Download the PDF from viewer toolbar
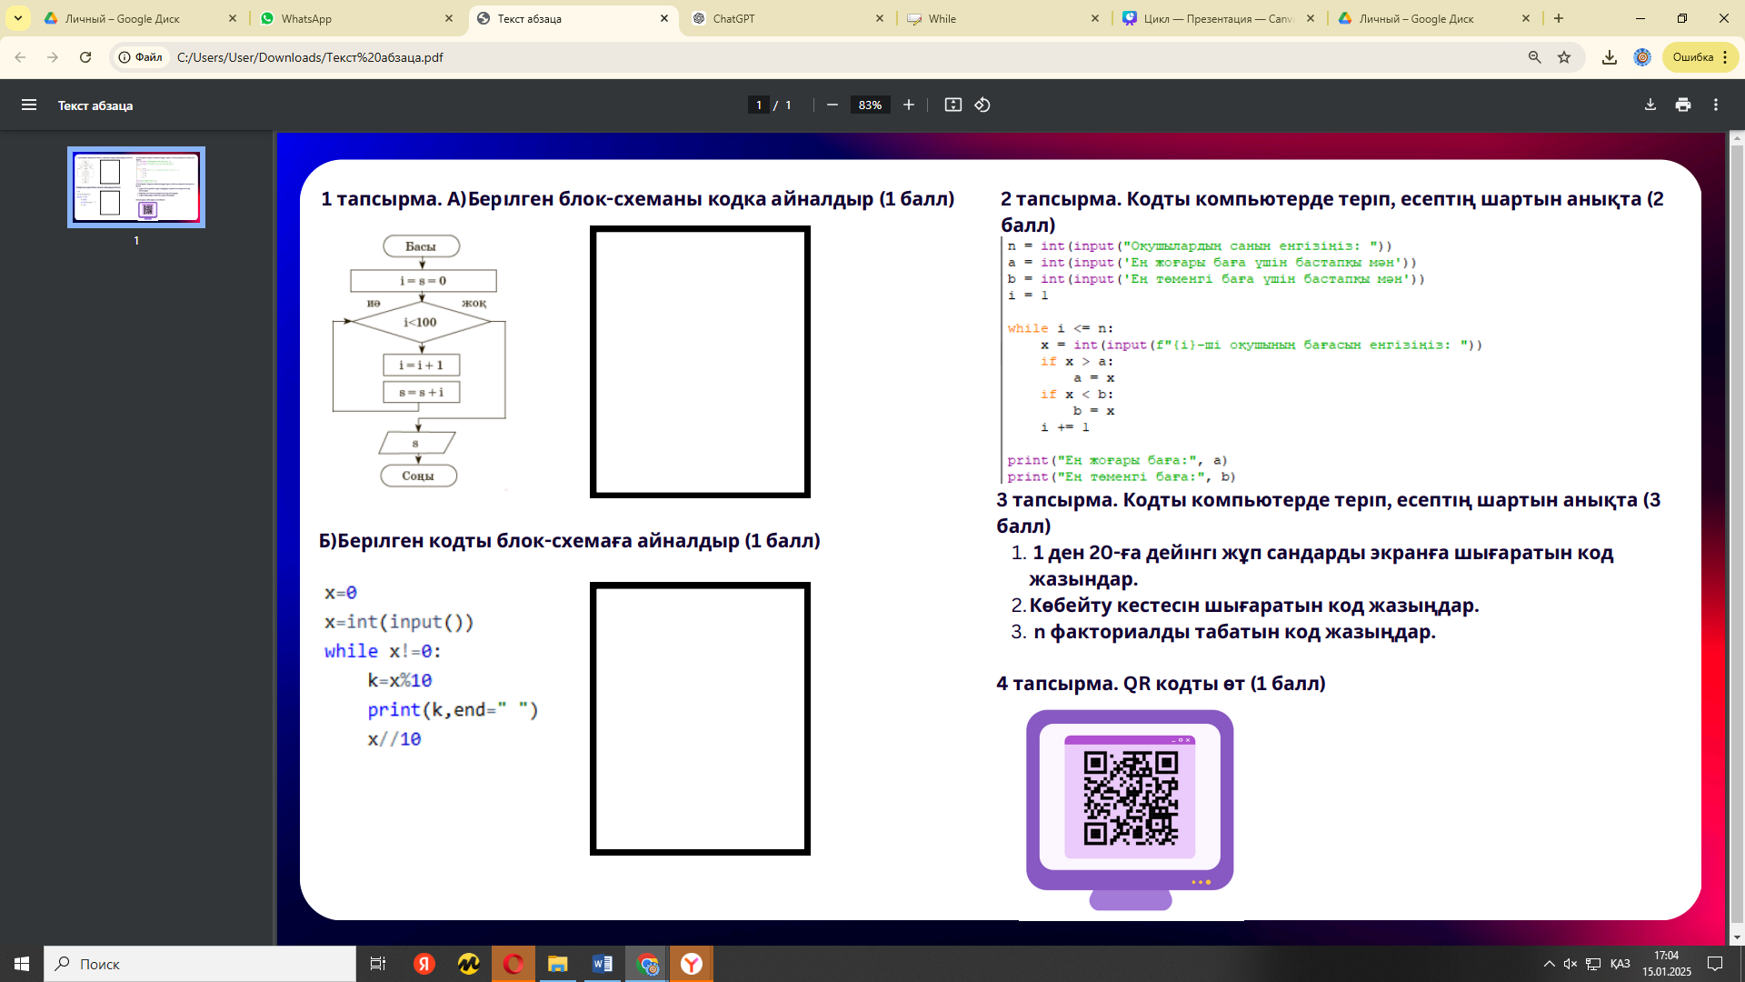 (1650, 105)
